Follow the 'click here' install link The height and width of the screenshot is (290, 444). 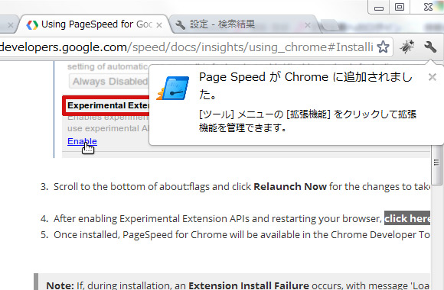pyautogui.click(x=407, y=218)
